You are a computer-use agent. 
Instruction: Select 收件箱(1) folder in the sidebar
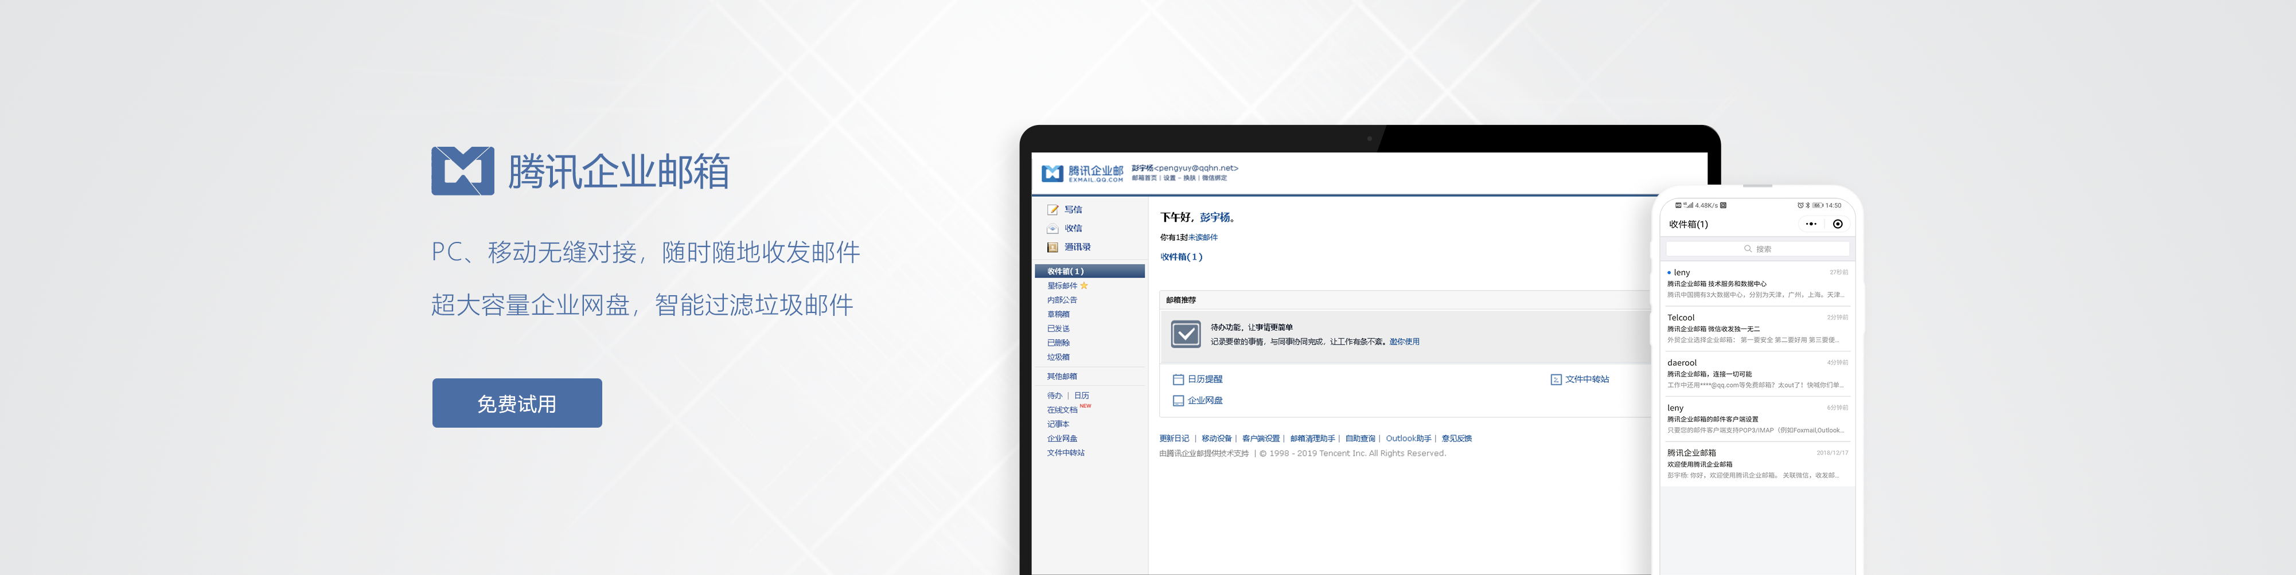[x=1065, y=271]
